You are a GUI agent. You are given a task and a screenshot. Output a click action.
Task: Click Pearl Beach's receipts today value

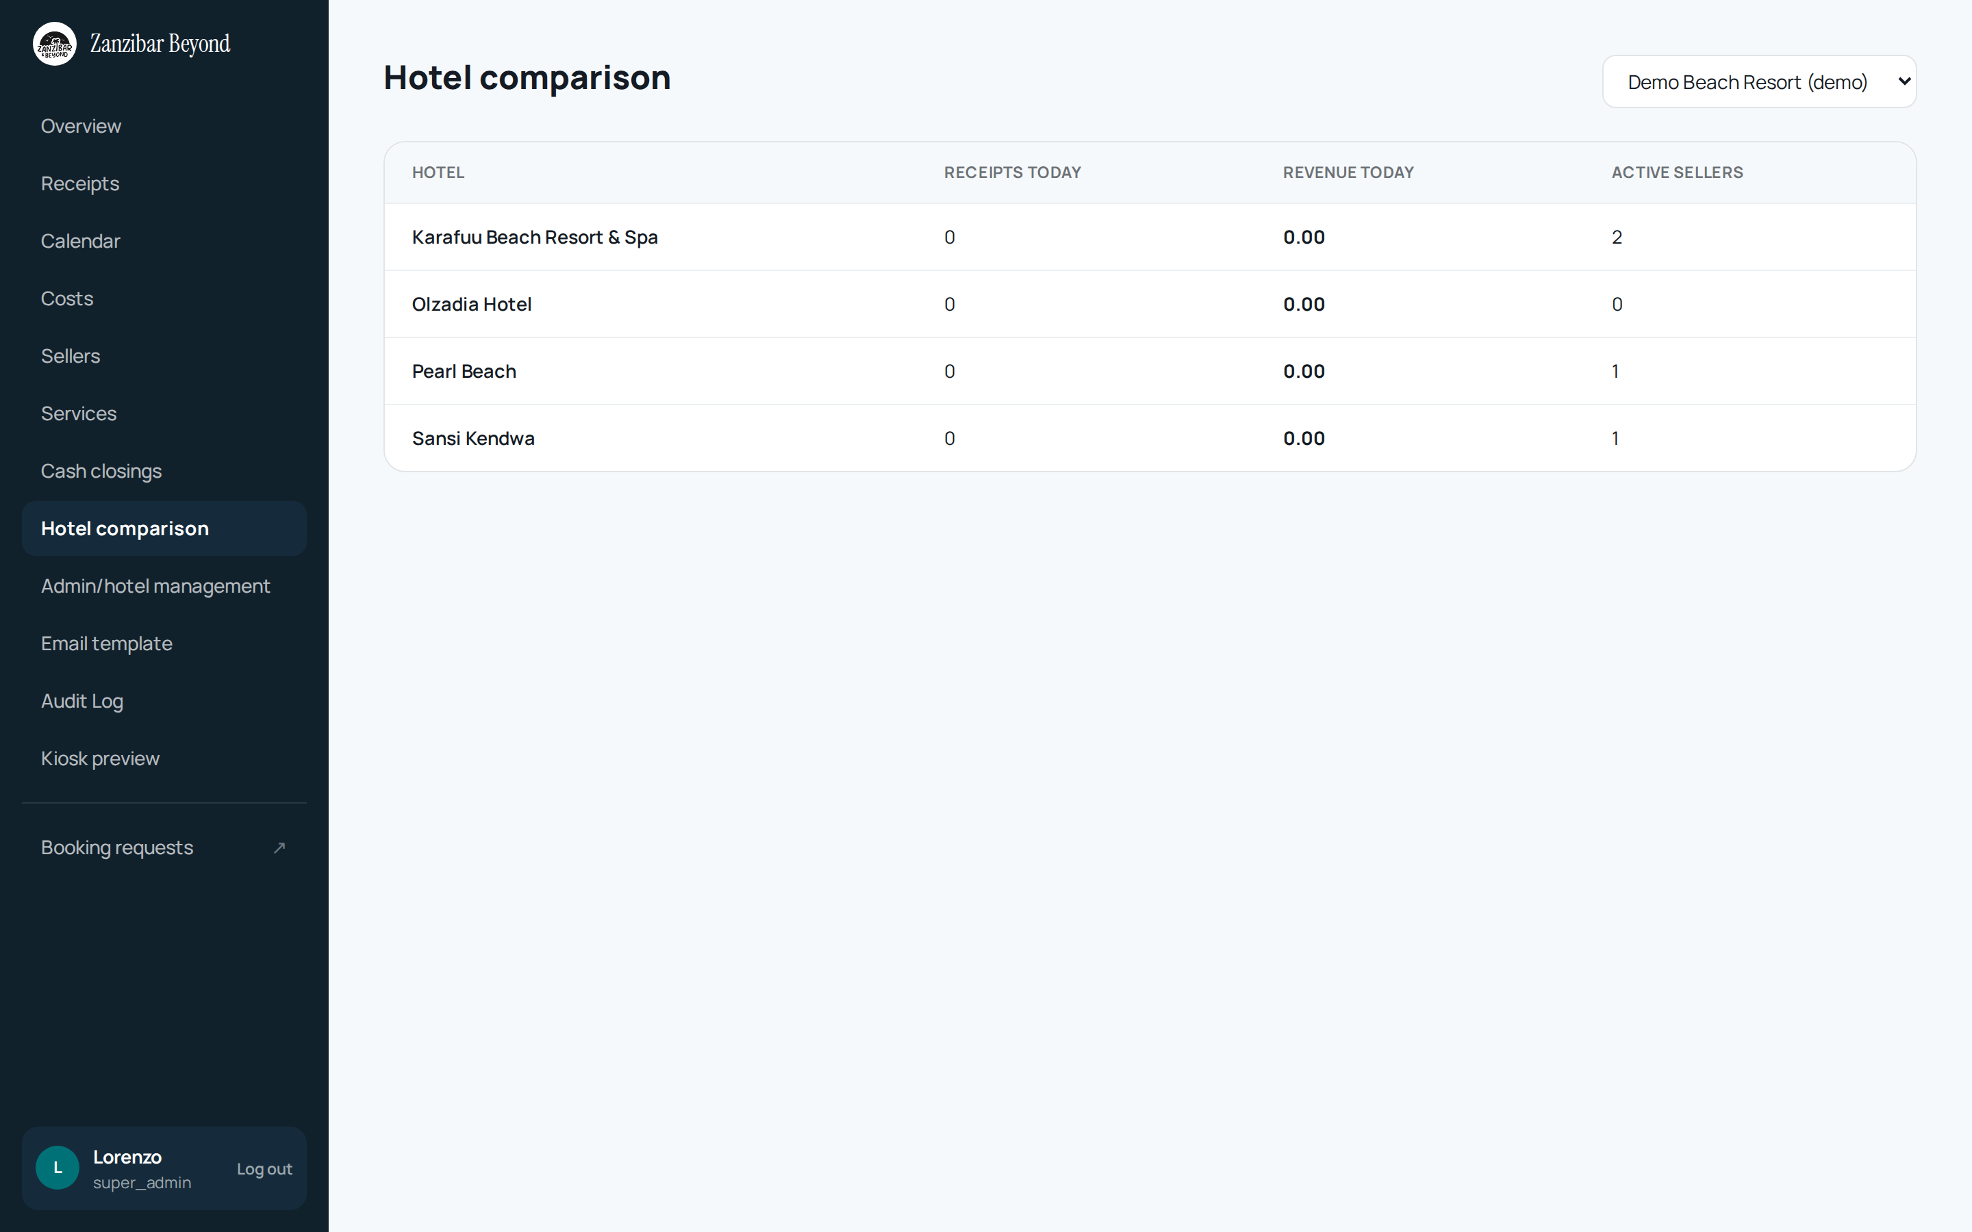(x=949, y=372)
